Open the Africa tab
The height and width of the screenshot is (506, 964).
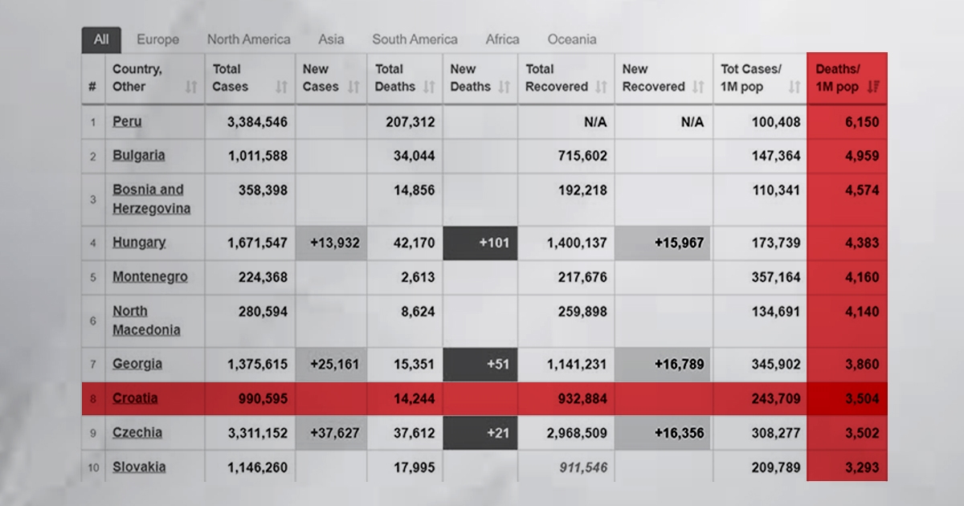pyautogui.click(x=502, y=39)
